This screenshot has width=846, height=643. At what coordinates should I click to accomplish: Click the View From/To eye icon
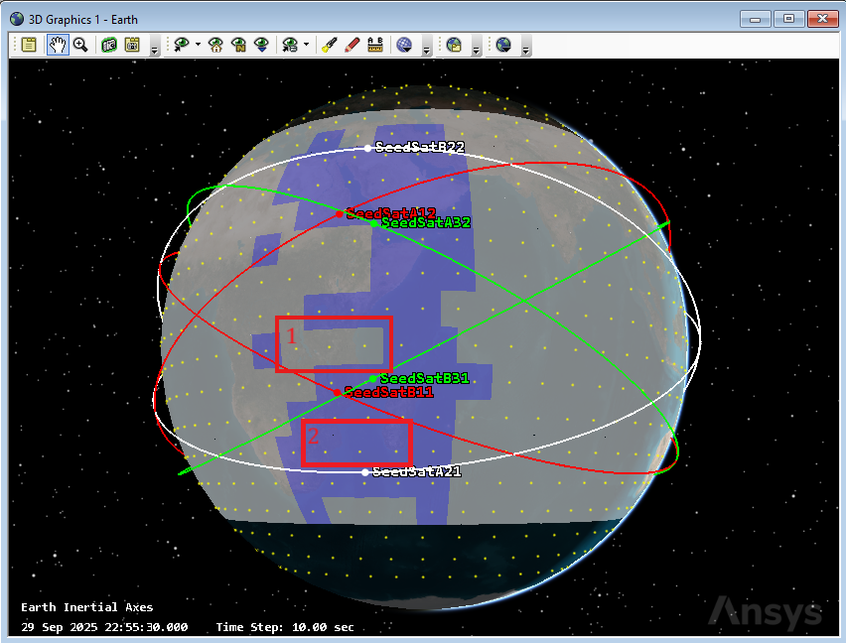tap(182, 45)
